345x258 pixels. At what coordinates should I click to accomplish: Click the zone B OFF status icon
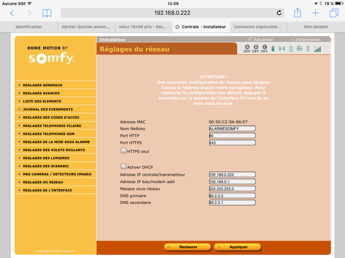[256, 49]
